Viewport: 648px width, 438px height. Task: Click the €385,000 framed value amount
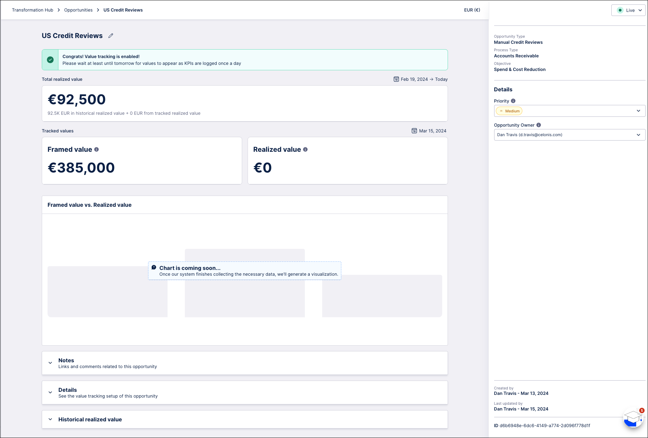point(81,168)
